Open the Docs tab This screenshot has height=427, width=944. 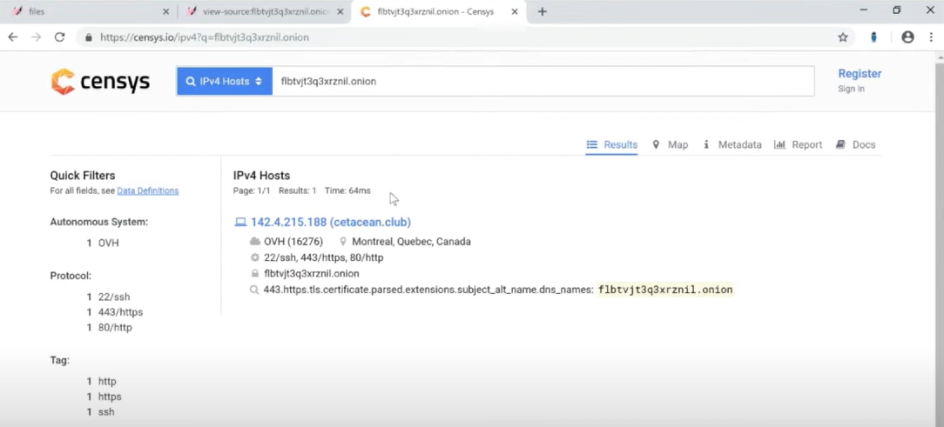[855, 145]
